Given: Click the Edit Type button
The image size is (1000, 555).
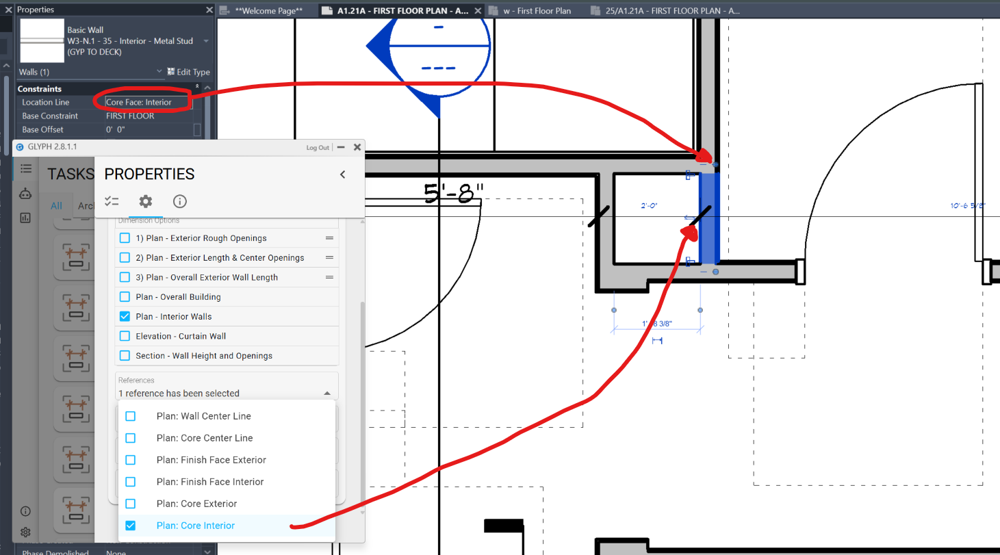Looking at the screenshot, I should 188,72.
